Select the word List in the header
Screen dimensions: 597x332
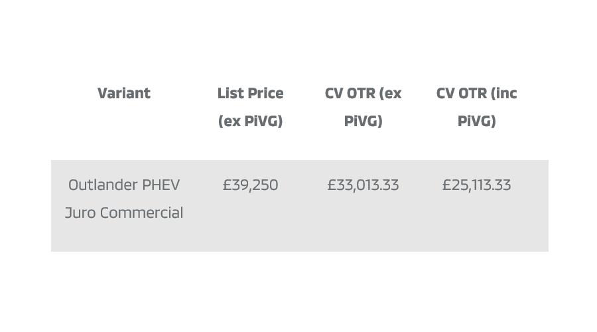230,93
